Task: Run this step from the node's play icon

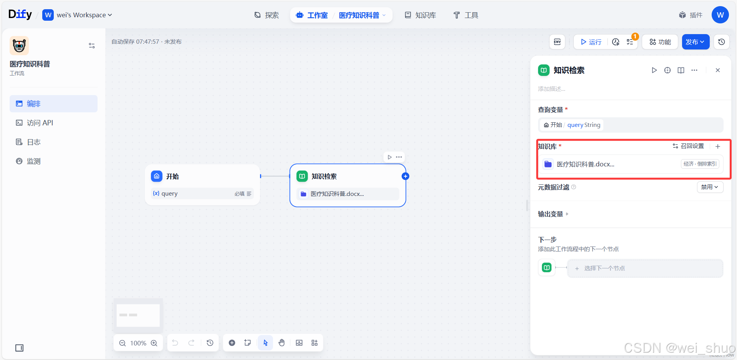Action: (x=389, y=157)
